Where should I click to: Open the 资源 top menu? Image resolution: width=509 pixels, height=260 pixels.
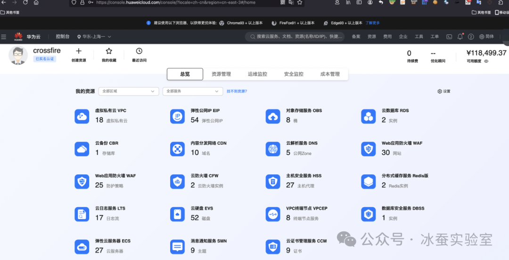(x=372, y=37)
